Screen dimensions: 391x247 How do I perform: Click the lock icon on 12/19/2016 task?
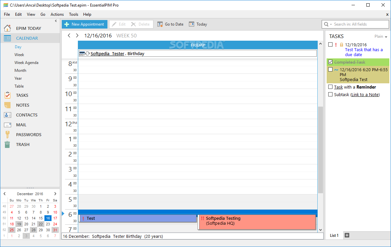coord(342,45)
